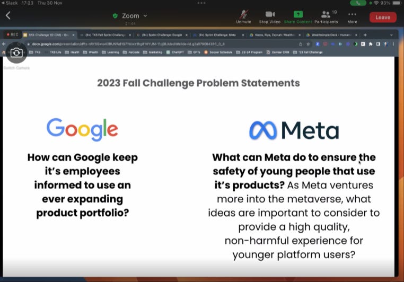Open Share Content
Screen dimensions: 404x282
click(298, 17)
